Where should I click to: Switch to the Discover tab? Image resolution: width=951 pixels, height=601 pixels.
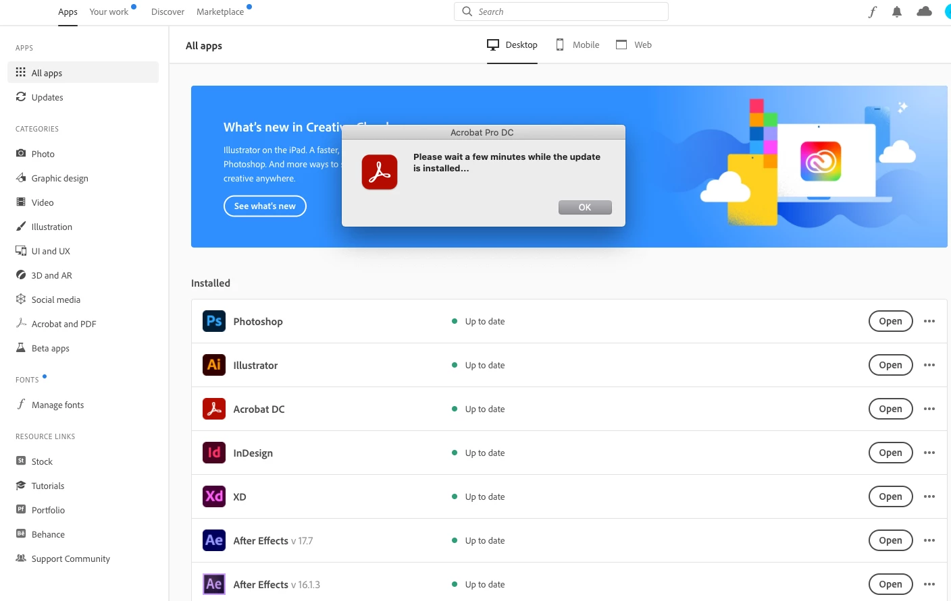point(168,11)
